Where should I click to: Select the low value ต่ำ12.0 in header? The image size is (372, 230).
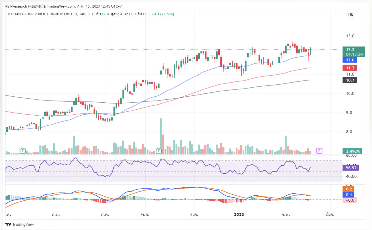point(131,14)
